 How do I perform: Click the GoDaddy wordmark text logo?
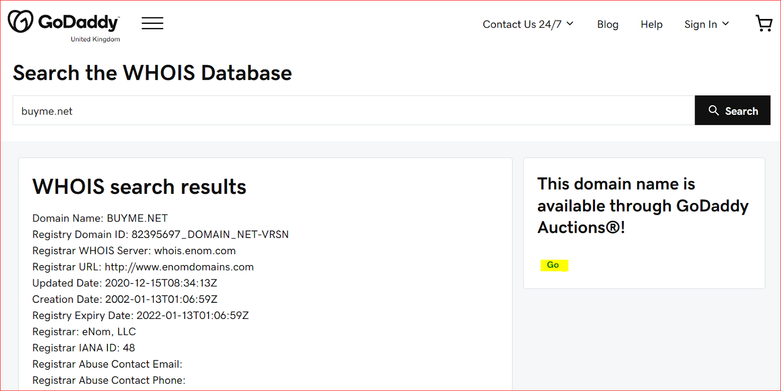pos(79,22)
